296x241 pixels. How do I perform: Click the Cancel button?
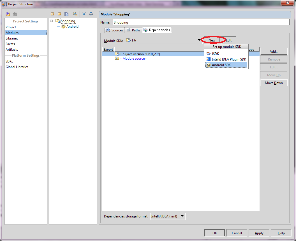coord(237,233)
